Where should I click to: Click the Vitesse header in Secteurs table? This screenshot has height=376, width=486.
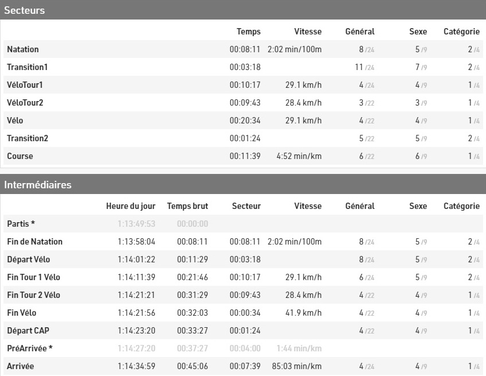click(307, 32)
